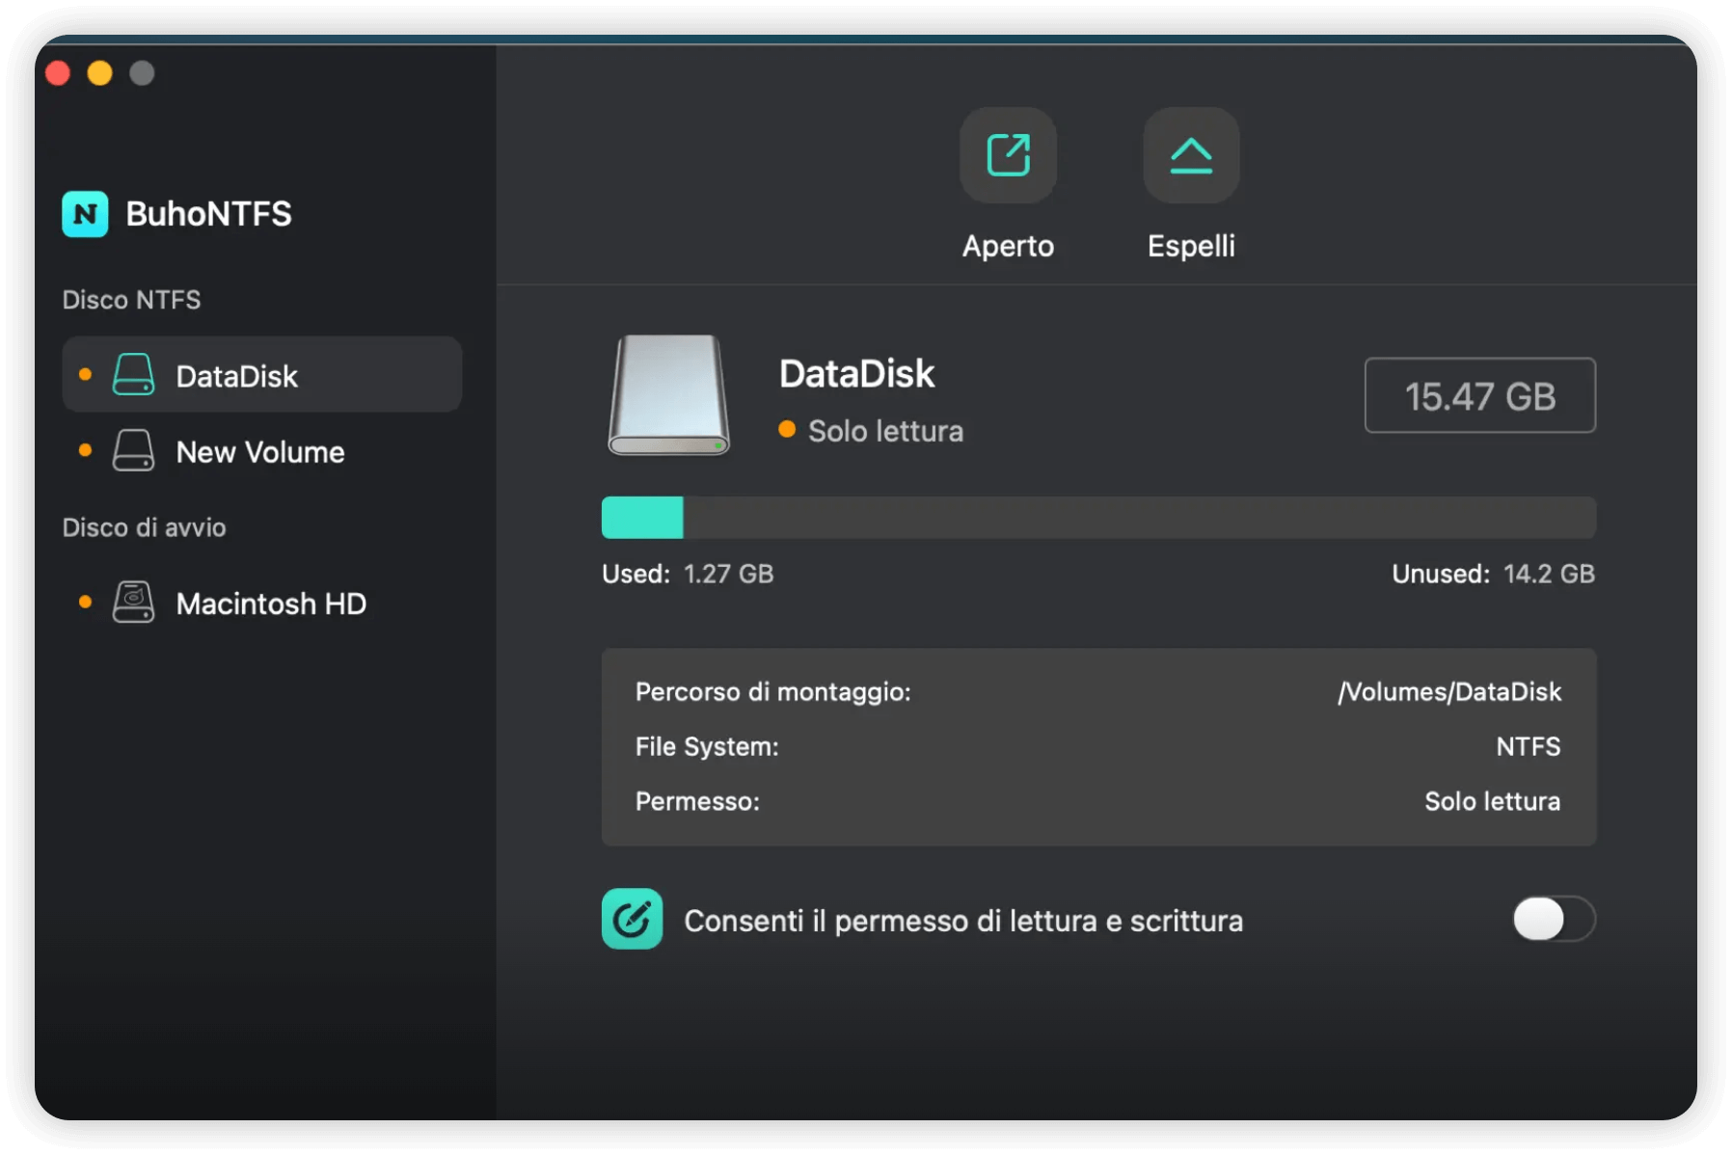Viewport: 1732px width, 1155px height.
Task: Click the Disco NTFS section header
Action: coord(131,300)
